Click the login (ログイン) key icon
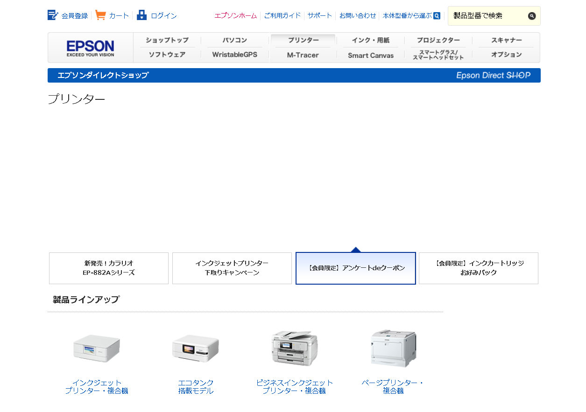The height and width of the screenshot is (412, 586). [141, 14]
